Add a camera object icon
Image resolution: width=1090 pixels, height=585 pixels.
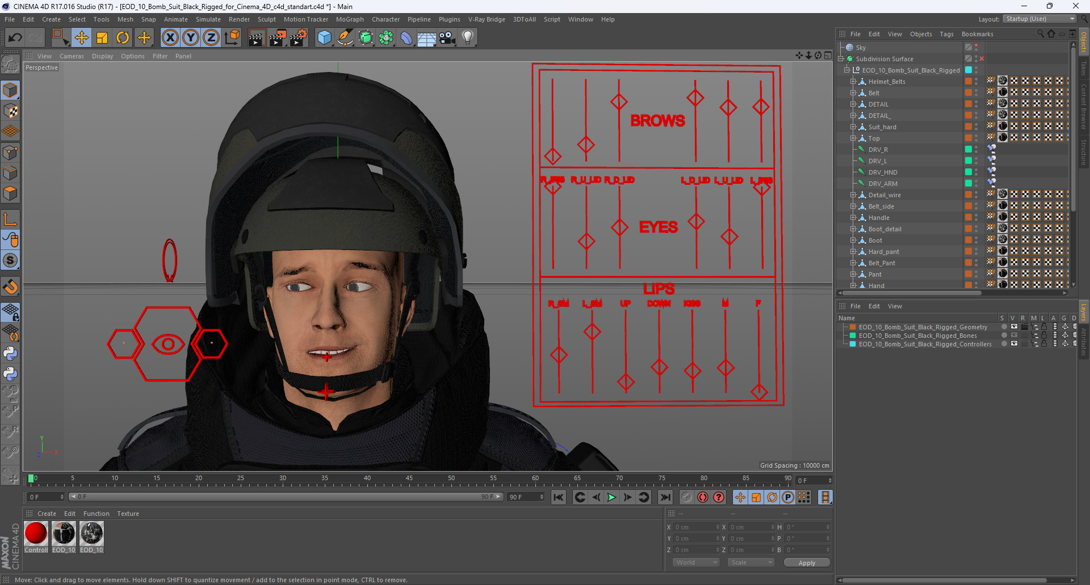(447, 38)
